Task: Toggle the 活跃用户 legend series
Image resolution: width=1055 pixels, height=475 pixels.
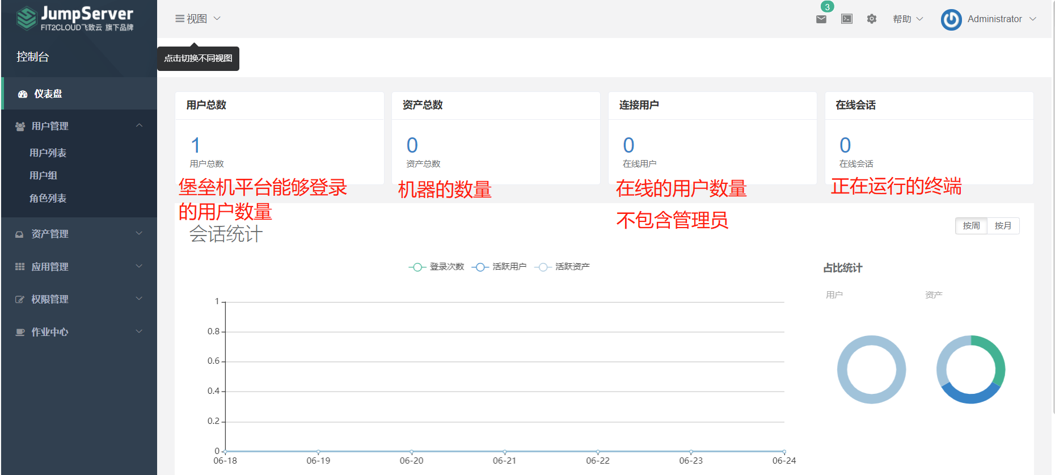Action: [499, 267]
